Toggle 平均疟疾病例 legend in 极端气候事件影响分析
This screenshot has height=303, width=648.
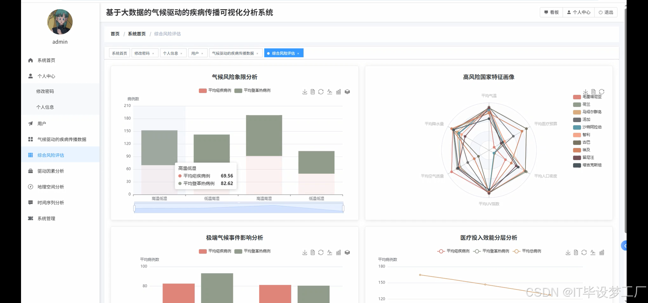(215, 251)
